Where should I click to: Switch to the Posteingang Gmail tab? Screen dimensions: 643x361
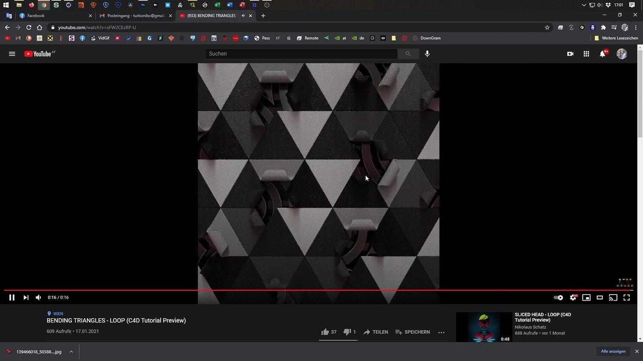(x=135, y=16)
